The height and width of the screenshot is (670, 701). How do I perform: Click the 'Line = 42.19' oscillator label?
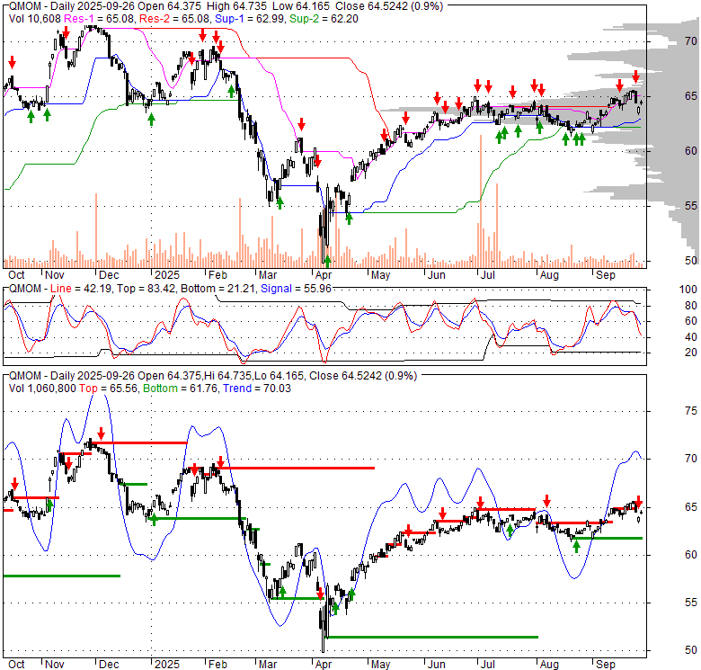click(x=80, y=289)
